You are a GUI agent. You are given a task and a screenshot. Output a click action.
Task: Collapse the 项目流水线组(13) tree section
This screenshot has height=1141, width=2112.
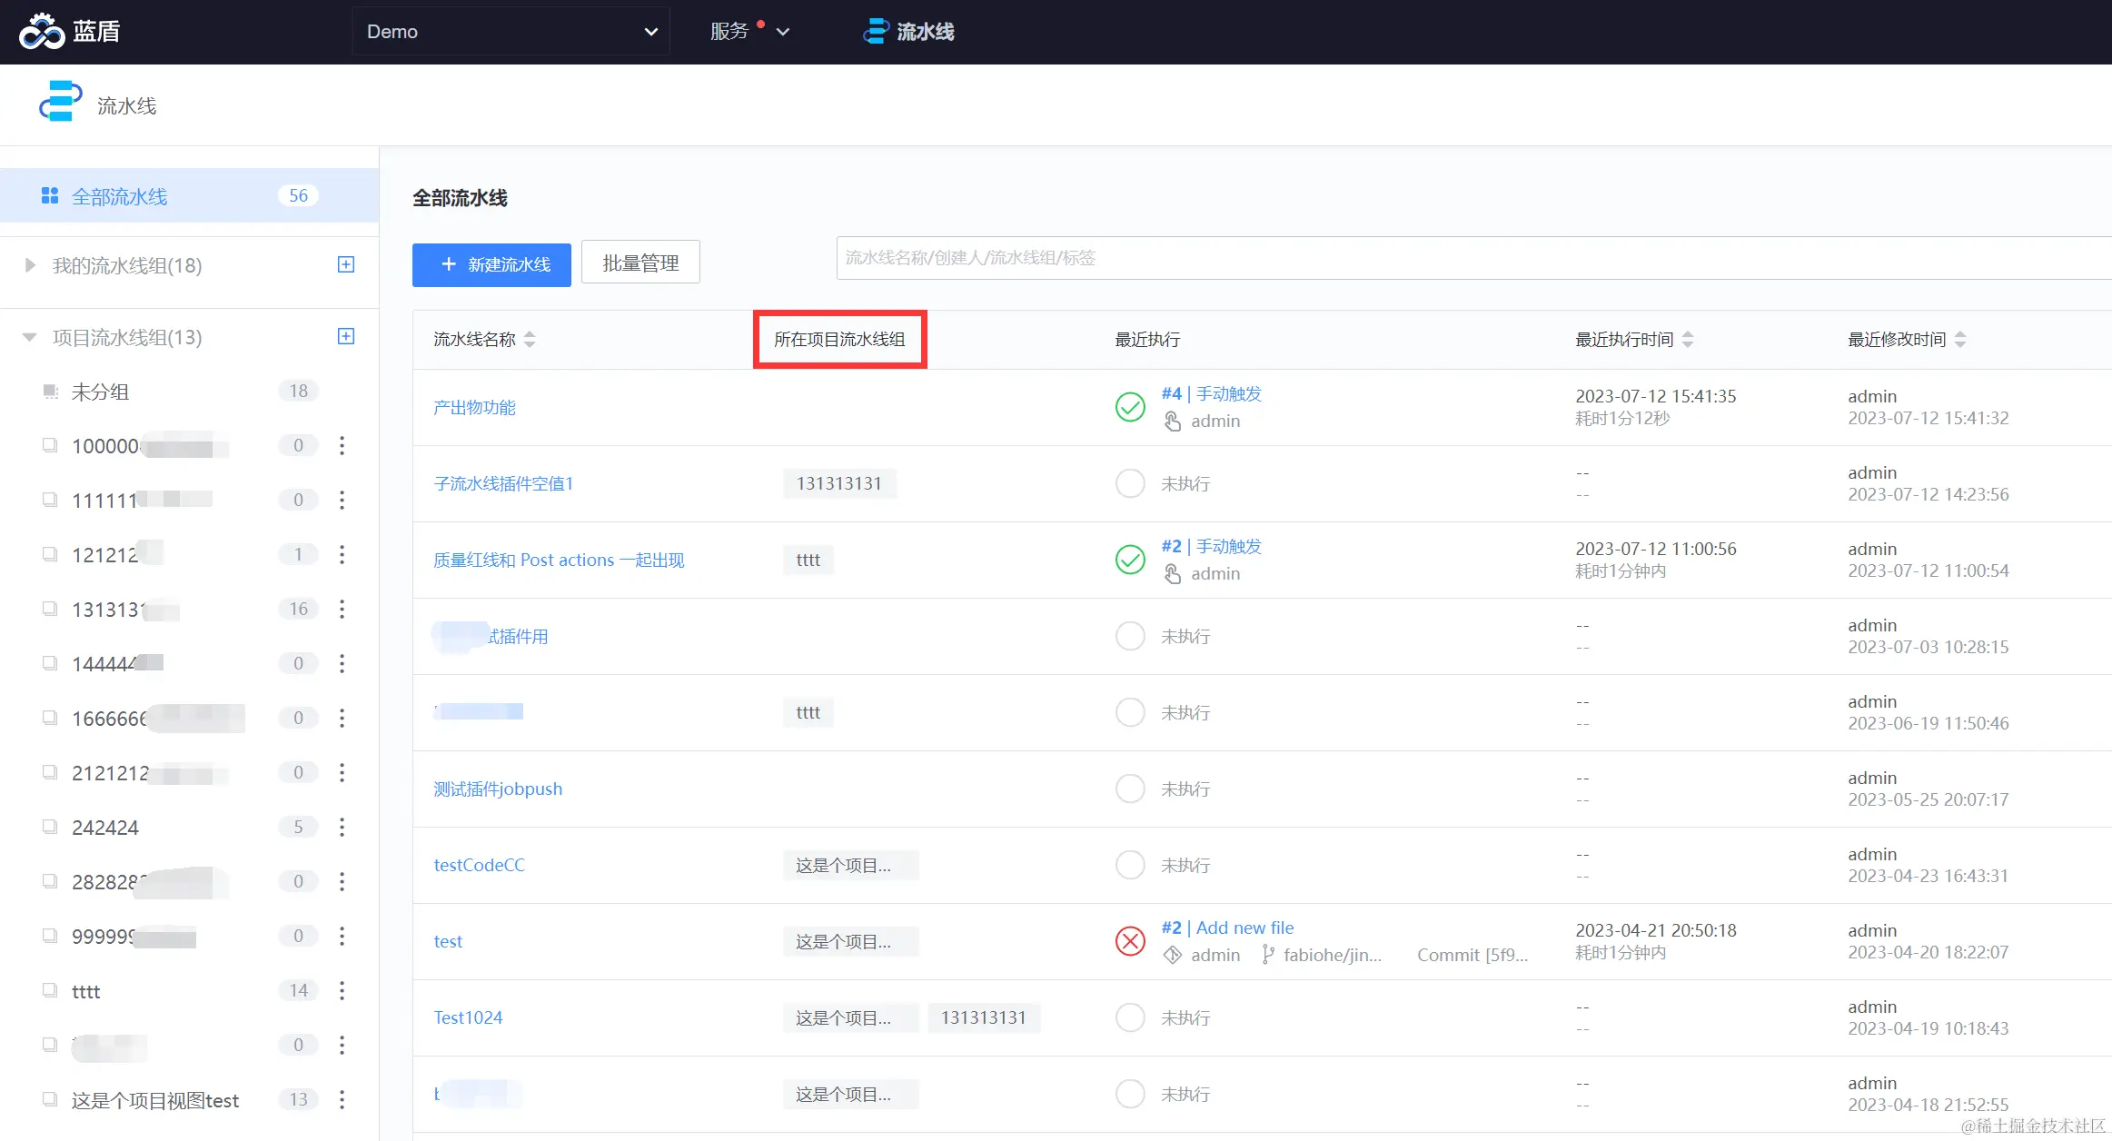click(29, 337)
